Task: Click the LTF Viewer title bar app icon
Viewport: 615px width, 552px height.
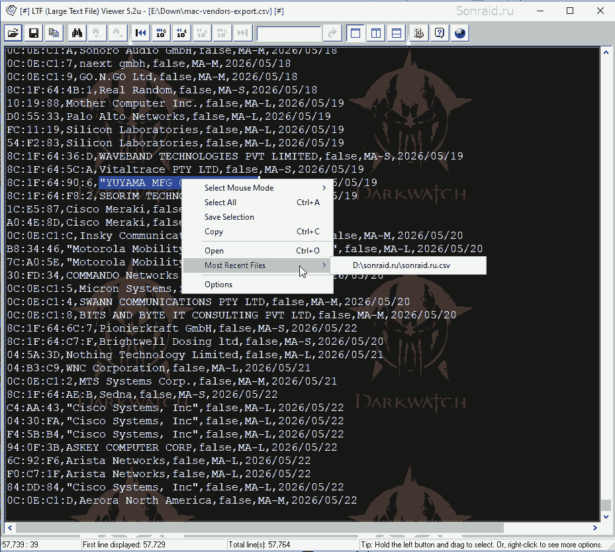Action: [11, 11]
